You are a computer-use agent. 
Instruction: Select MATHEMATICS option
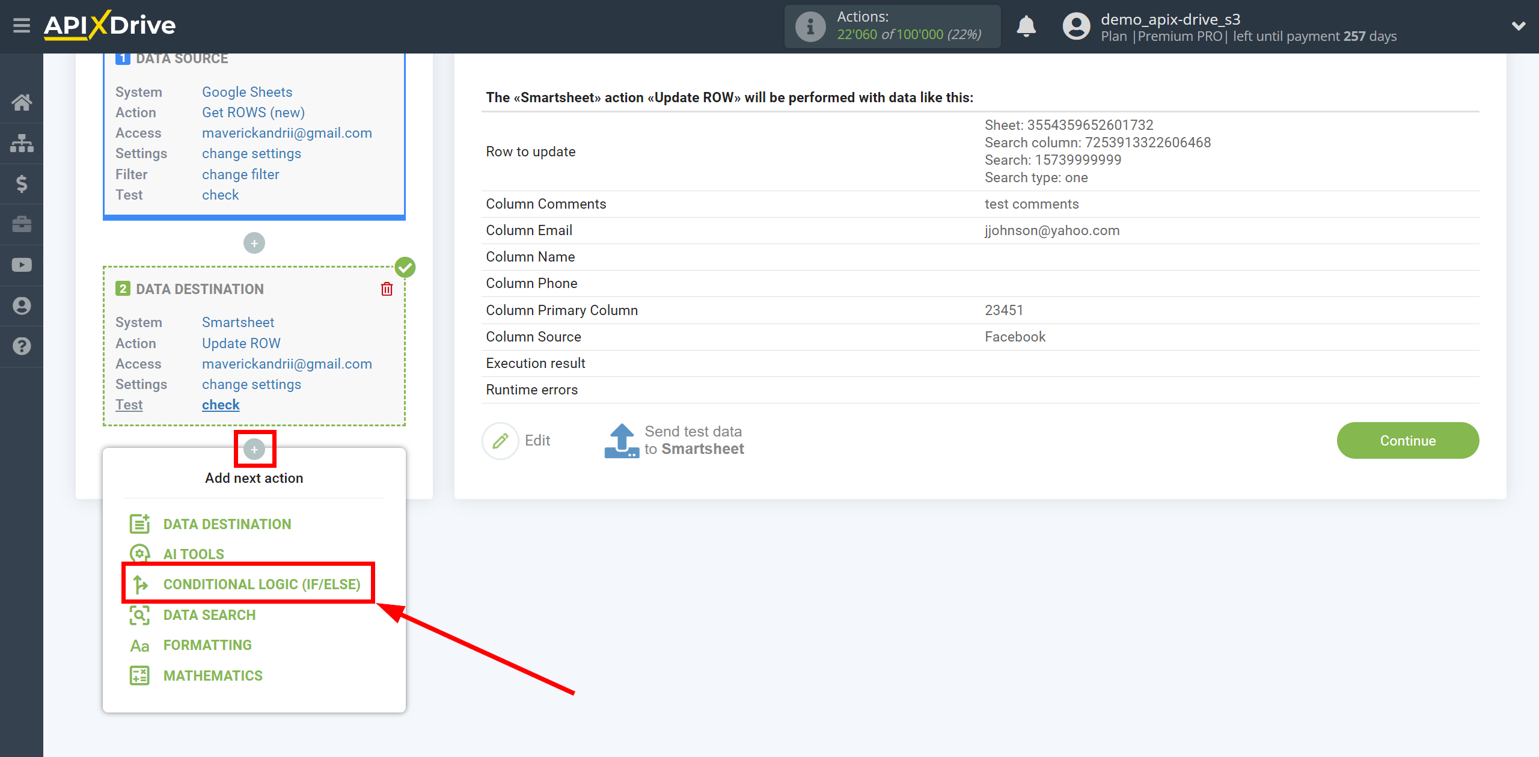[213, 676]
